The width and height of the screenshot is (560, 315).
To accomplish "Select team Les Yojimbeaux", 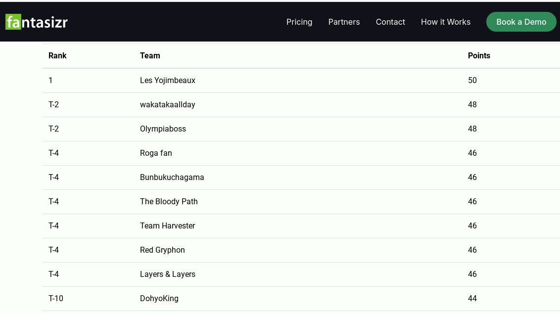I will 168,80.
